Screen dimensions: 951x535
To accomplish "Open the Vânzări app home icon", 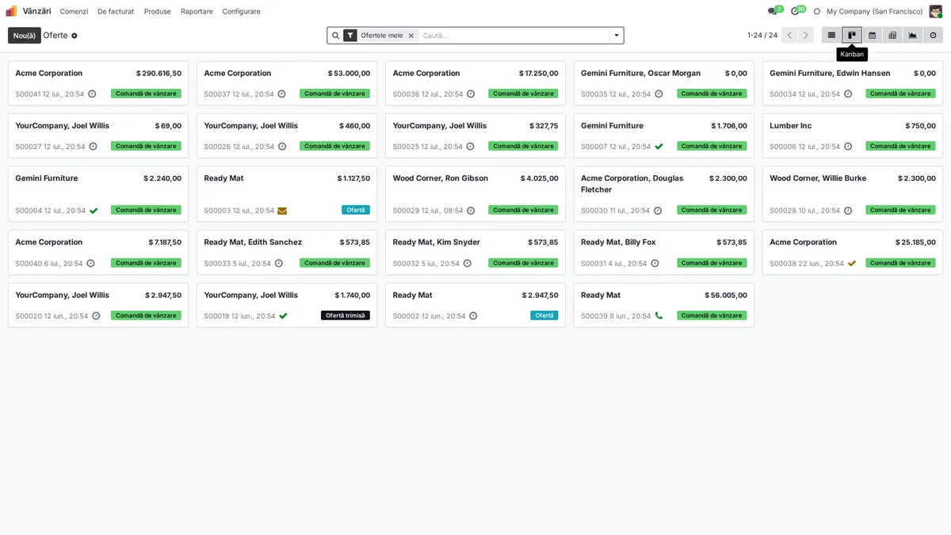I will [x=11, y=11].
